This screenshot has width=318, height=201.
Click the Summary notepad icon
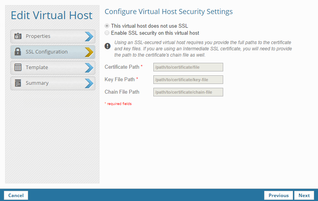18,83
